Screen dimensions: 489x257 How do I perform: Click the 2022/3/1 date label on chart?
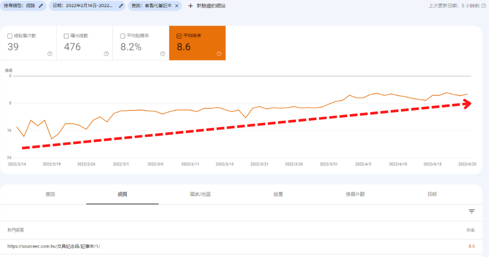[120, 164]
